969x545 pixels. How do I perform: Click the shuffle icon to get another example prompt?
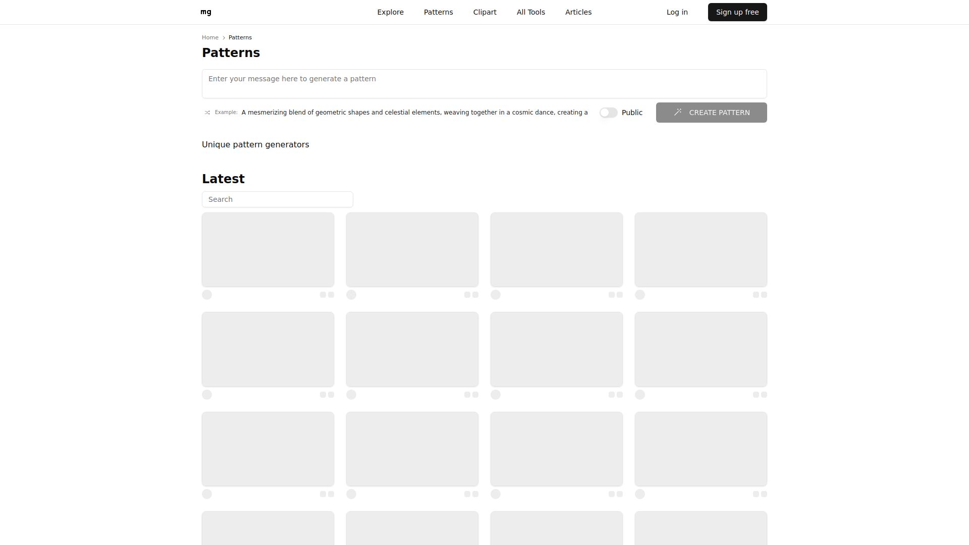[207, 112]
